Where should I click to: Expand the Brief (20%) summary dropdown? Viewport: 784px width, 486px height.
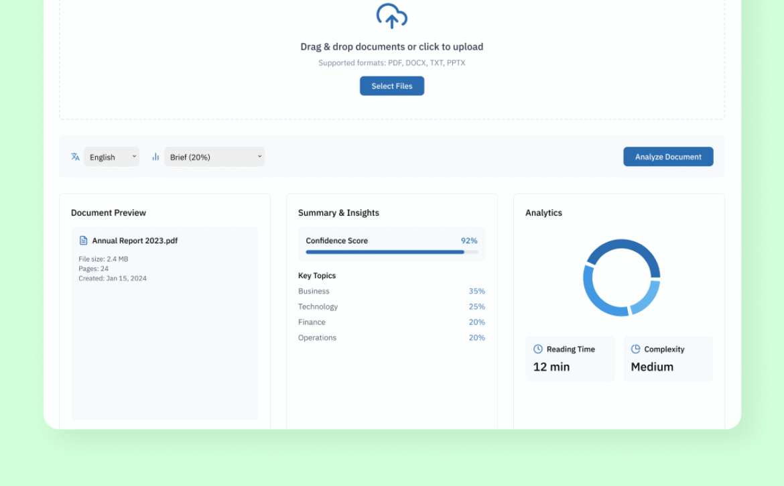click(214, 157)
